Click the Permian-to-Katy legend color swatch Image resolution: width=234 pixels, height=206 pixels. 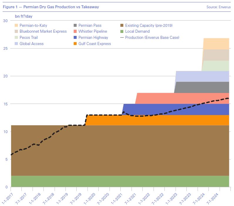tap(17, 26)
